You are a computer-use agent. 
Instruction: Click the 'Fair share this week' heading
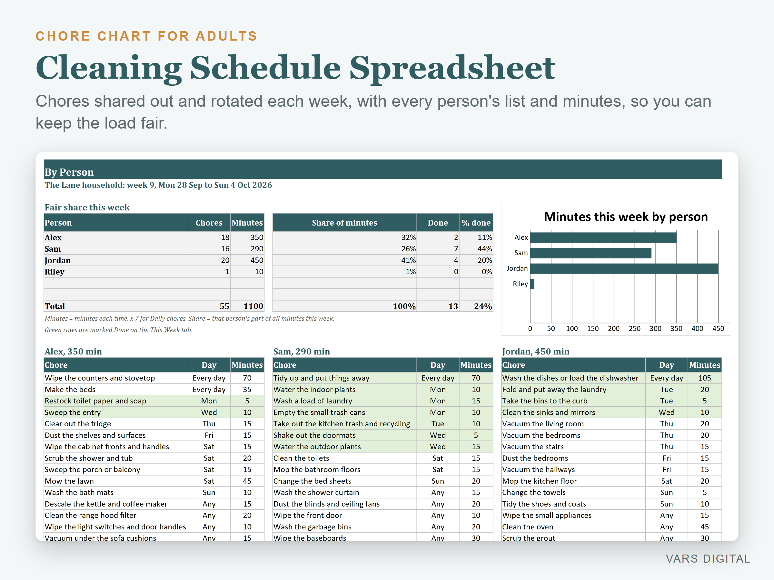pos(87,207)
